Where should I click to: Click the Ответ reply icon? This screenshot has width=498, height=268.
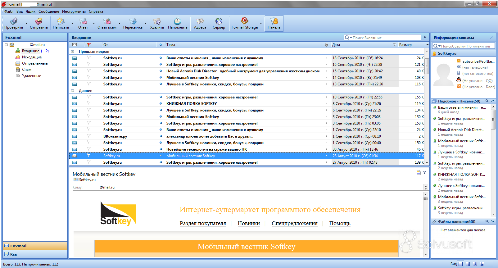(x=83, y=23)
